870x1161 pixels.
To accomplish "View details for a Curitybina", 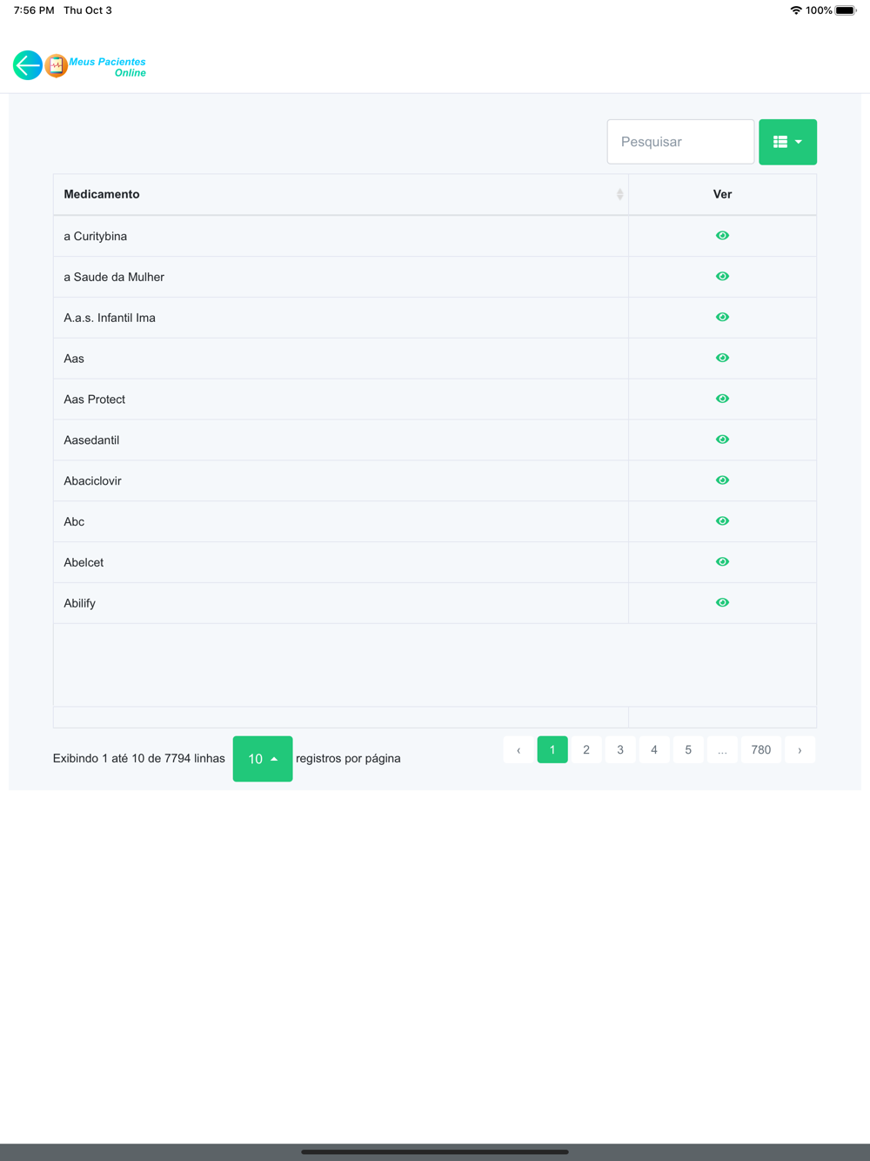I will (x=722, y=236).
